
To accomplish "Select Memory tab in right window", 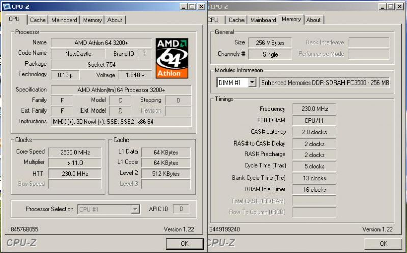I will click(x=291, y=19).
